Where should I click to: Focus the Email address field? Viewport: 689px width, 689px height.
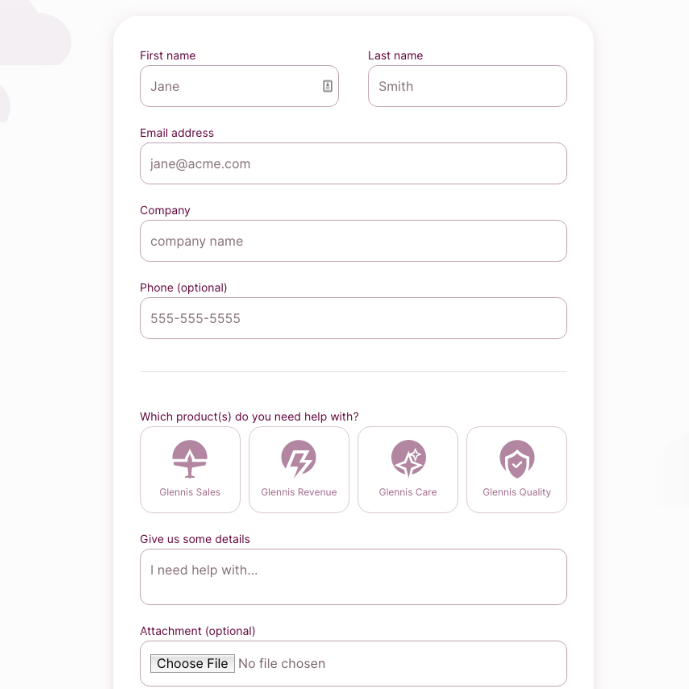point(353,164)
